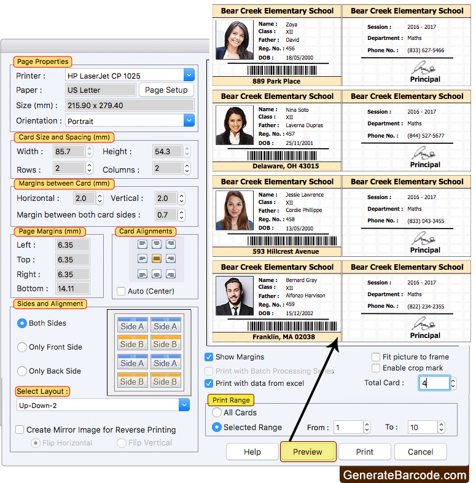Screen dimensions: 476x483
Task: Click Zoya's photo on first card
Action: (x=234, y=40)
